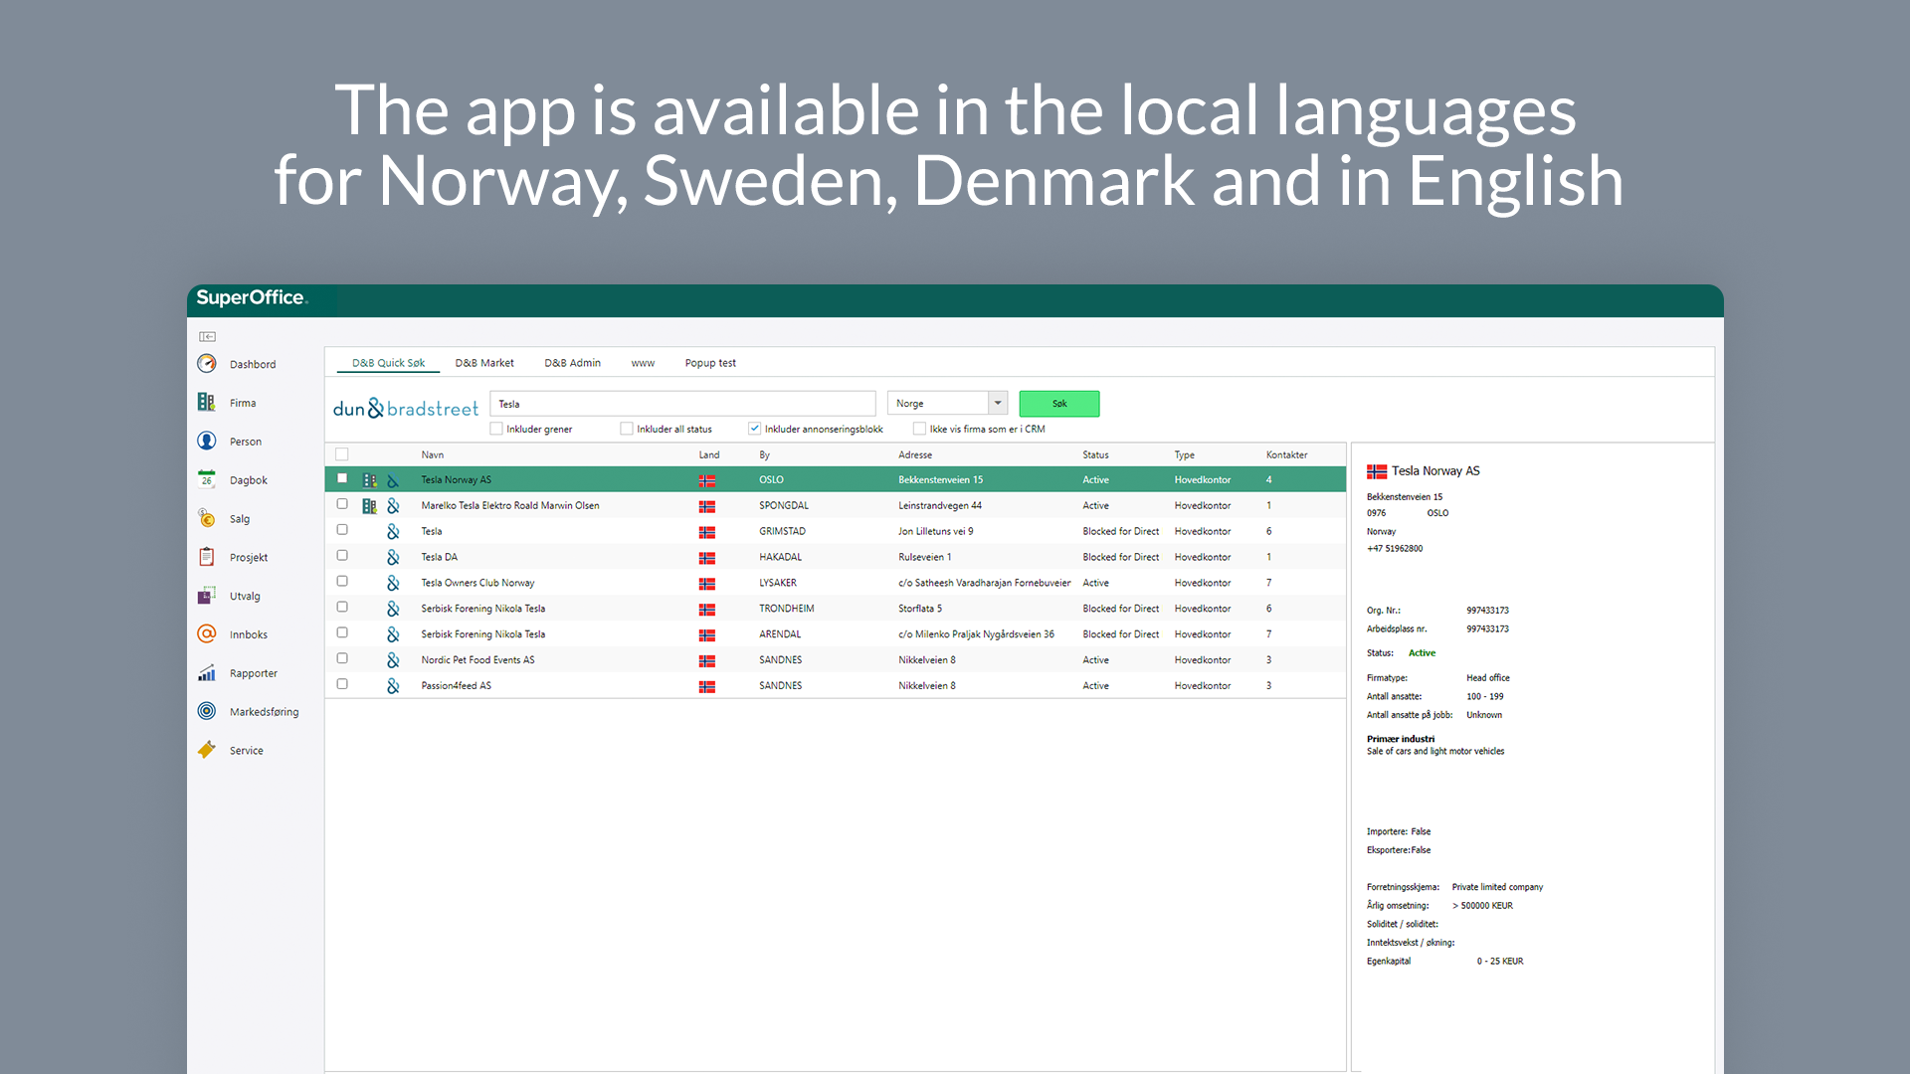The image size is (1910, 1074).
Task: Open the Service ticket icon
Action: [x=207, y=751]
